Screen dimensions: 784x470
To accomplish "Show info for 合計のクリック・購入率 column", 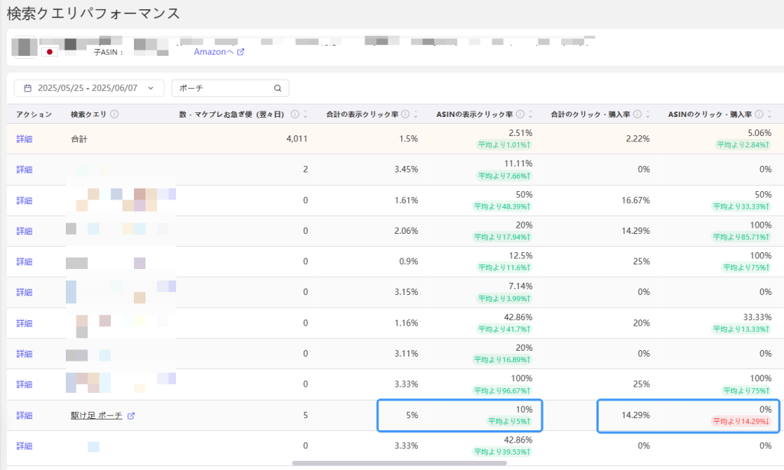I will point(638,115).
